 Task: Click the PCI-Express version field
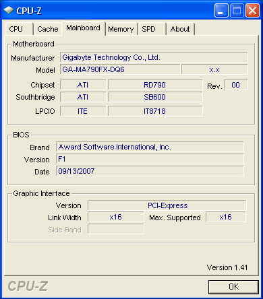point(167,205)
